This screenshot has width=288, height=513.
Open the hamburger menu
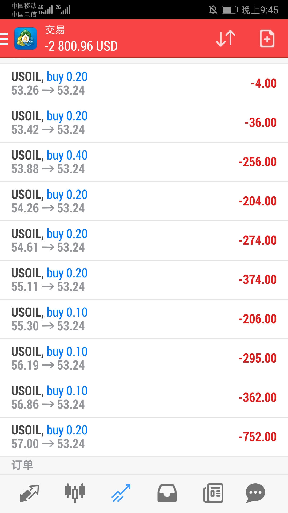point(4,39)
